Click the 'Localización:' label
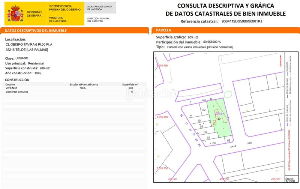Screen dimensions: 300x189 pos(16,39)
